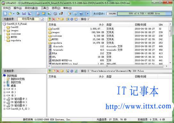The image size is (174, 123).
Task: Open the 文件(F) menu
Action: pyautogui.click(x=7, y=8)
